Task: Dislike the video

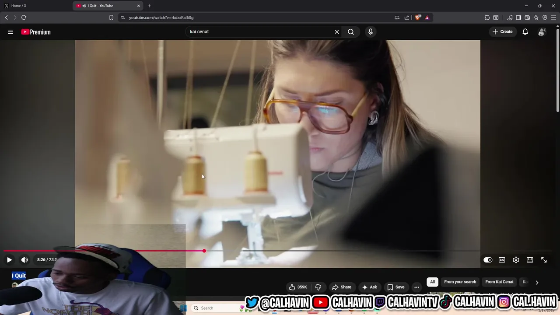Action: [x=318, y=287]
